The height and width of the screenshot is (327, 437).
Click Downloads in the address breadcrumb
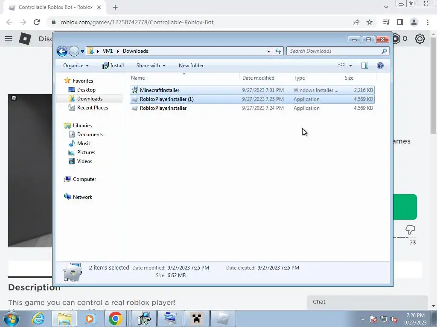click(x=135, y=51)
